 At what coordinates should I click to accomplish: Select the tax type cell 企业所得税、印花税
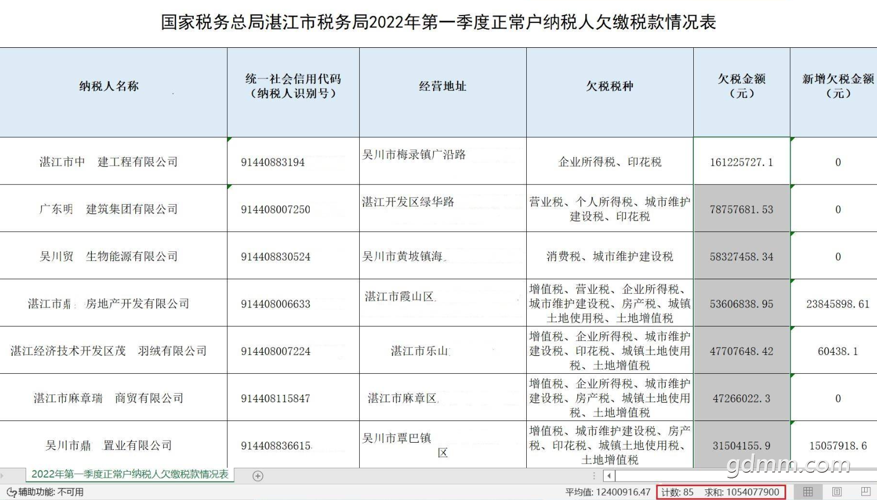pyautogui.click(x=610, y=161)
